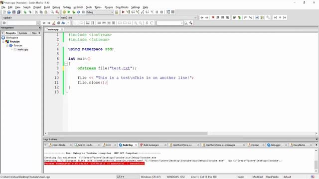This screenshot has height=179, width=319.
Task: Click the Redo toolbar icon
Action: click(x=30, y=12)
